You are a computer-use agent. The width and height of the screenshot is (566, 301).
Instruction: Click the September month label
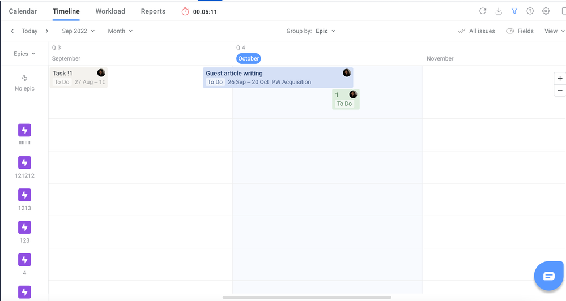click(x=66, y=58)
